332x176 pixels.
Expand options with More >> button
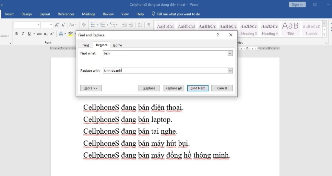pyautogui.click(x=91, y=88)
